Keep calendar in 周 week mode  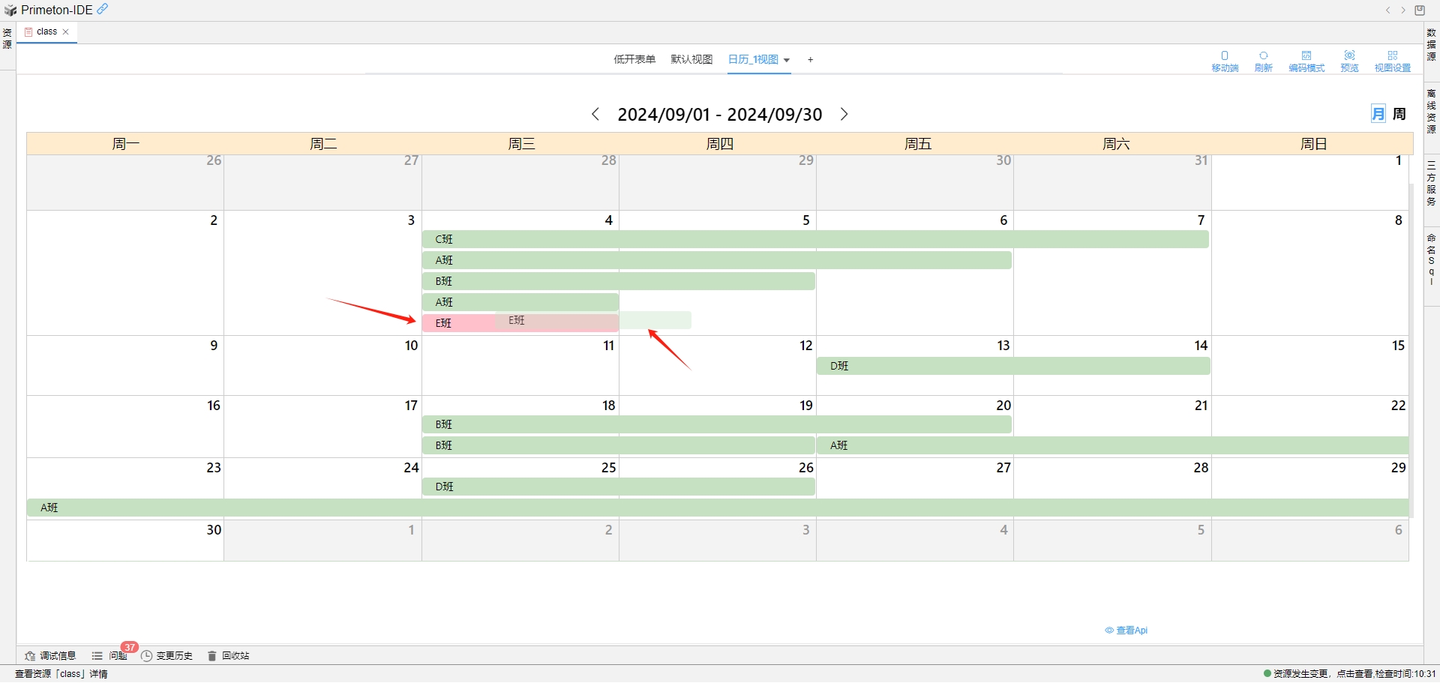tap(1399, 113)
